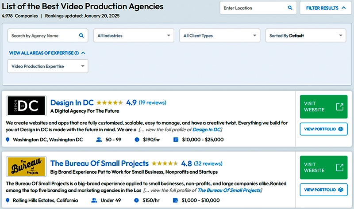This screenshot has width=354, height=209.
Task: Open the All Client Types dropdown
Action: point(219,35)
